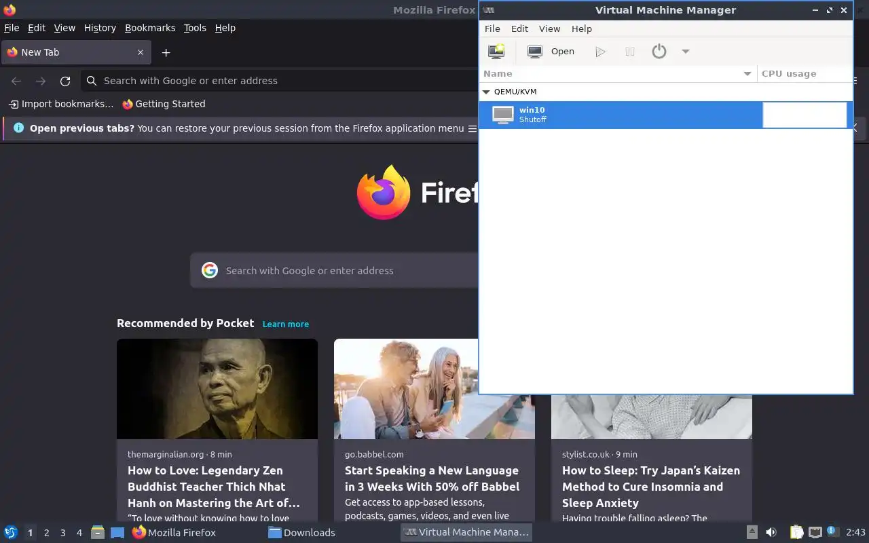Viewport: 869px width, 543px height.
Task: Pause the selected virtual machine
Action: point(630,52)
